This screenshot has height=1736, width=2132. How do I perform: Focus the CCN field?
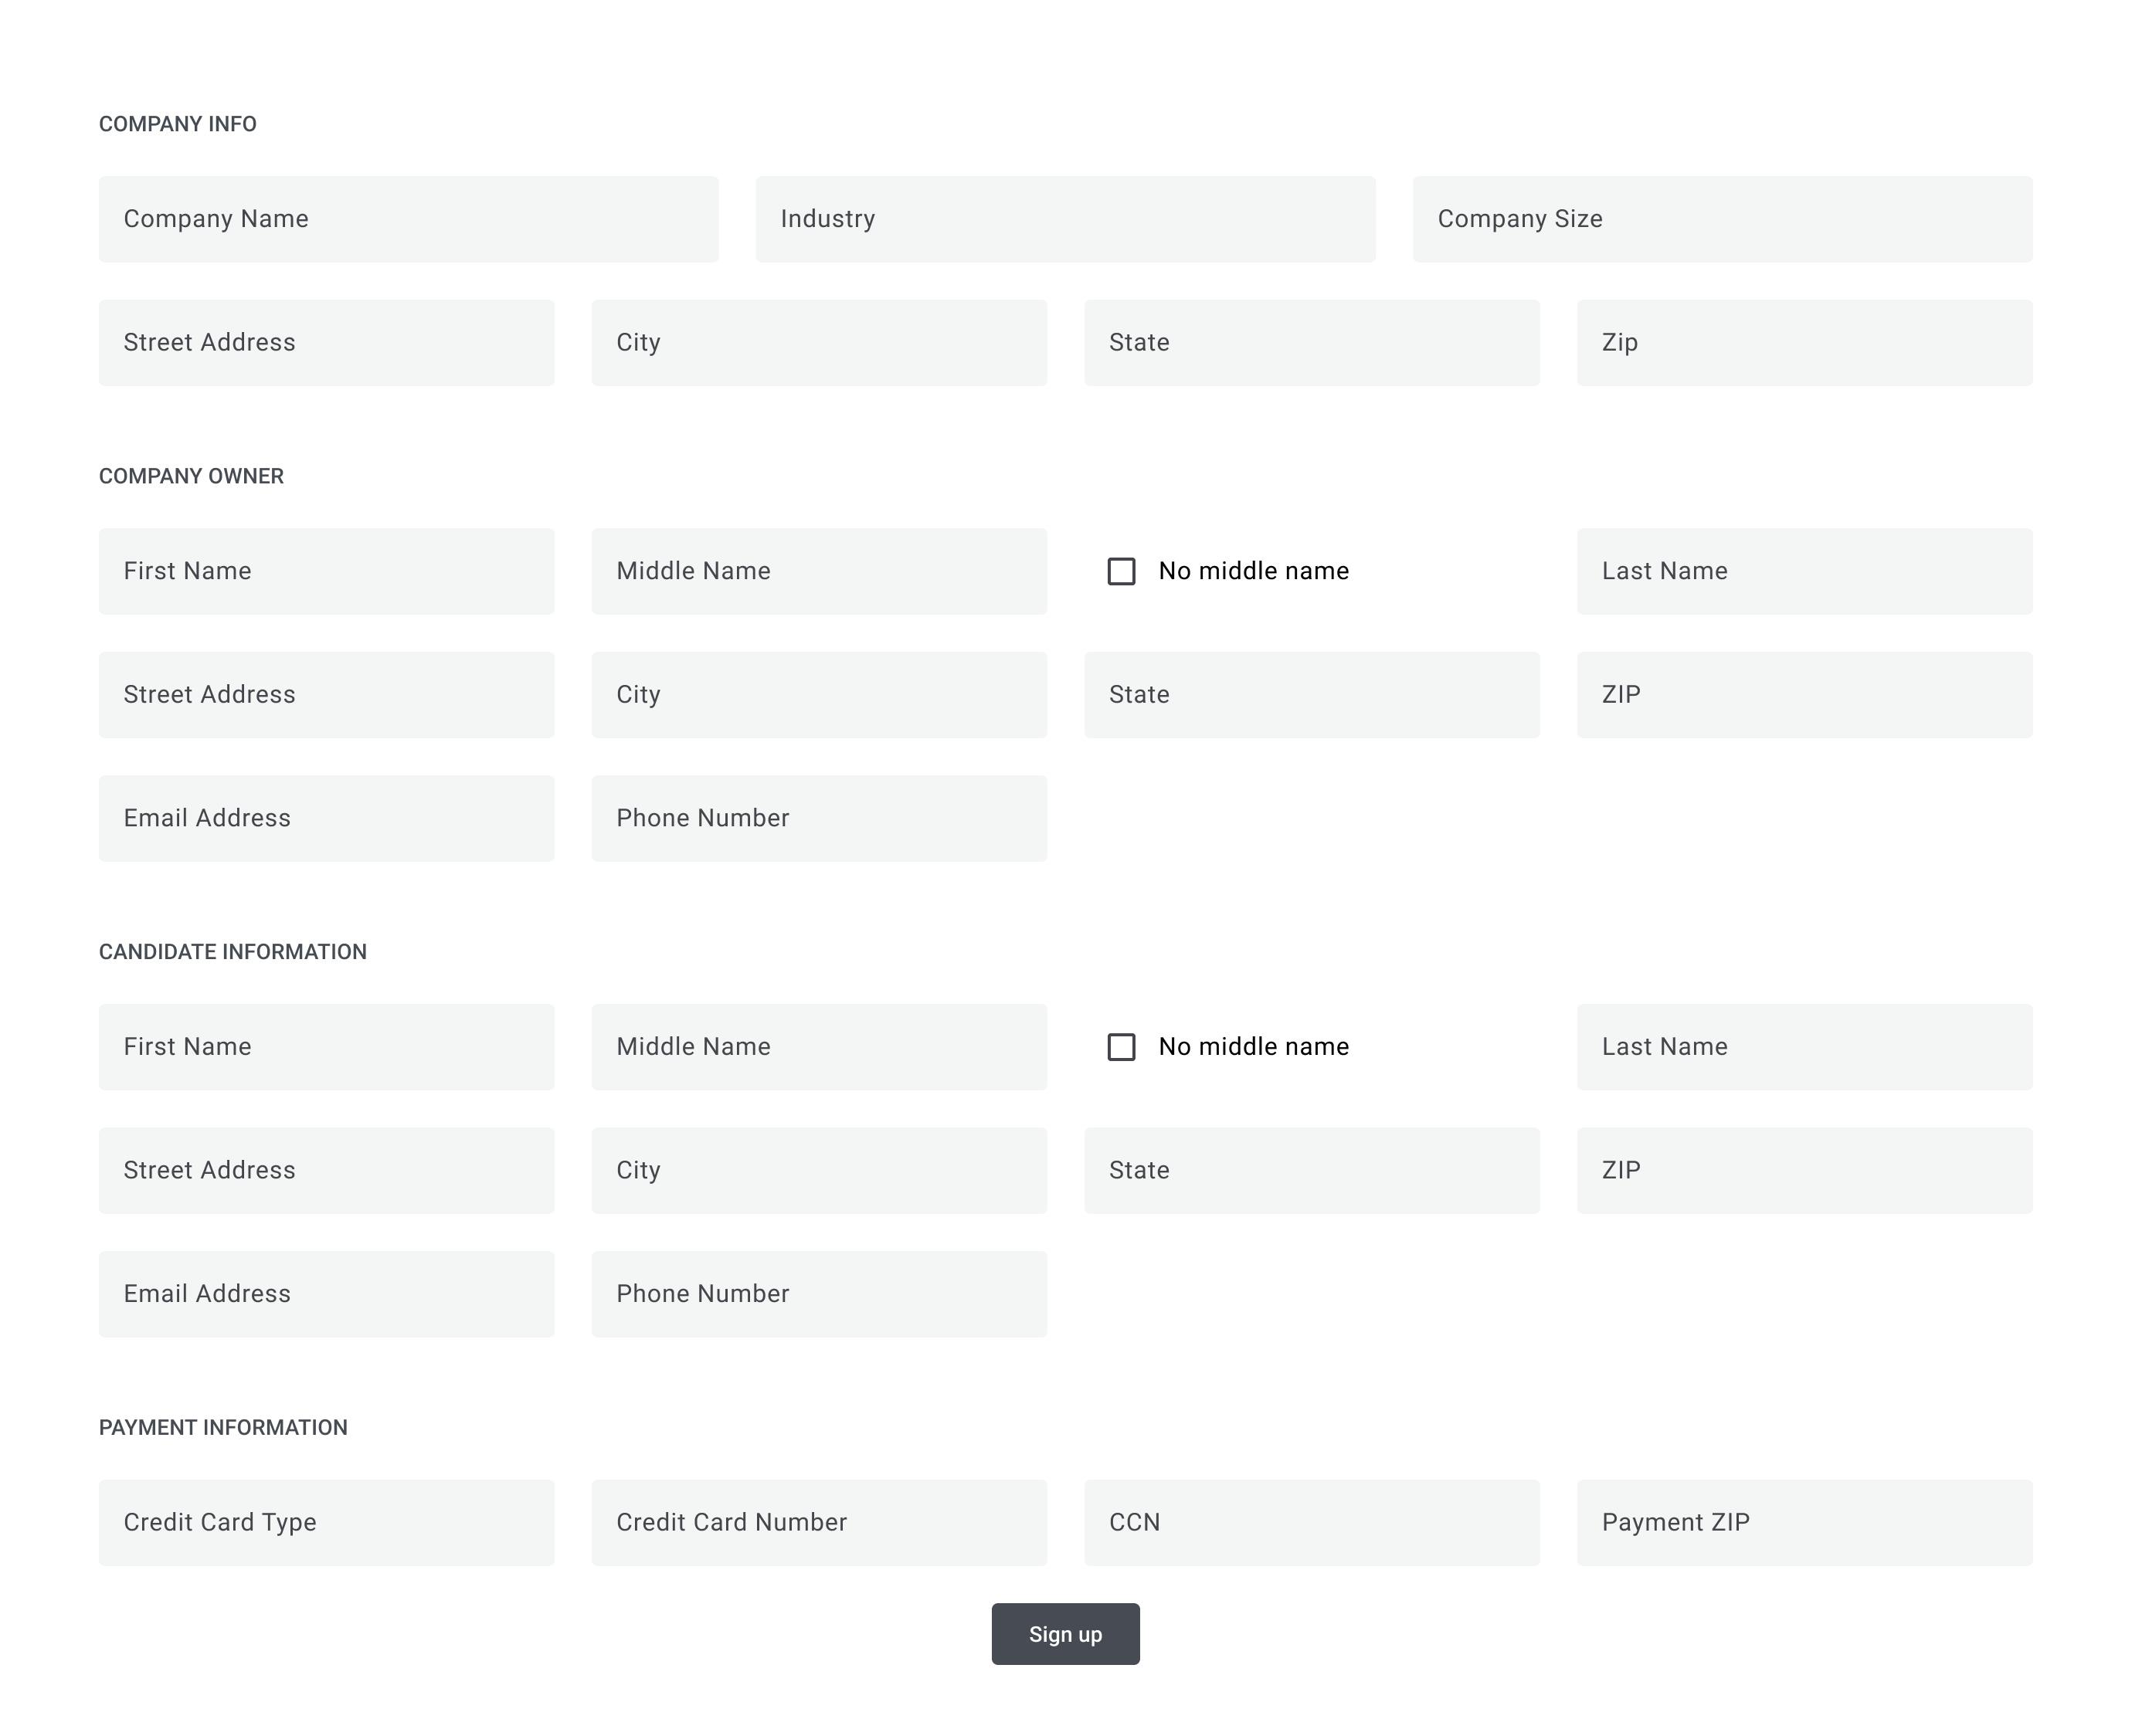pyautogui.click(x=1312, y=1523)
